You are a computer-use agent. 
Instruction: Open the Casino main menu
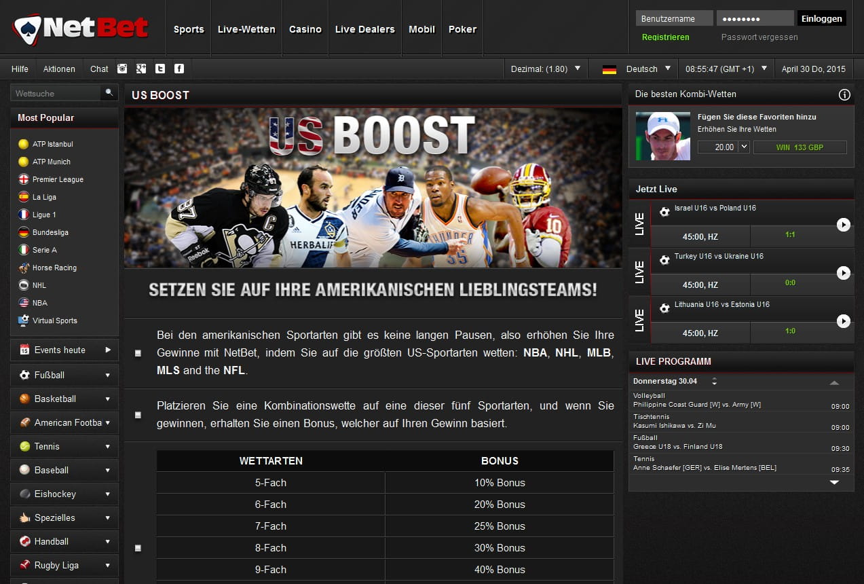coord(305,29)
